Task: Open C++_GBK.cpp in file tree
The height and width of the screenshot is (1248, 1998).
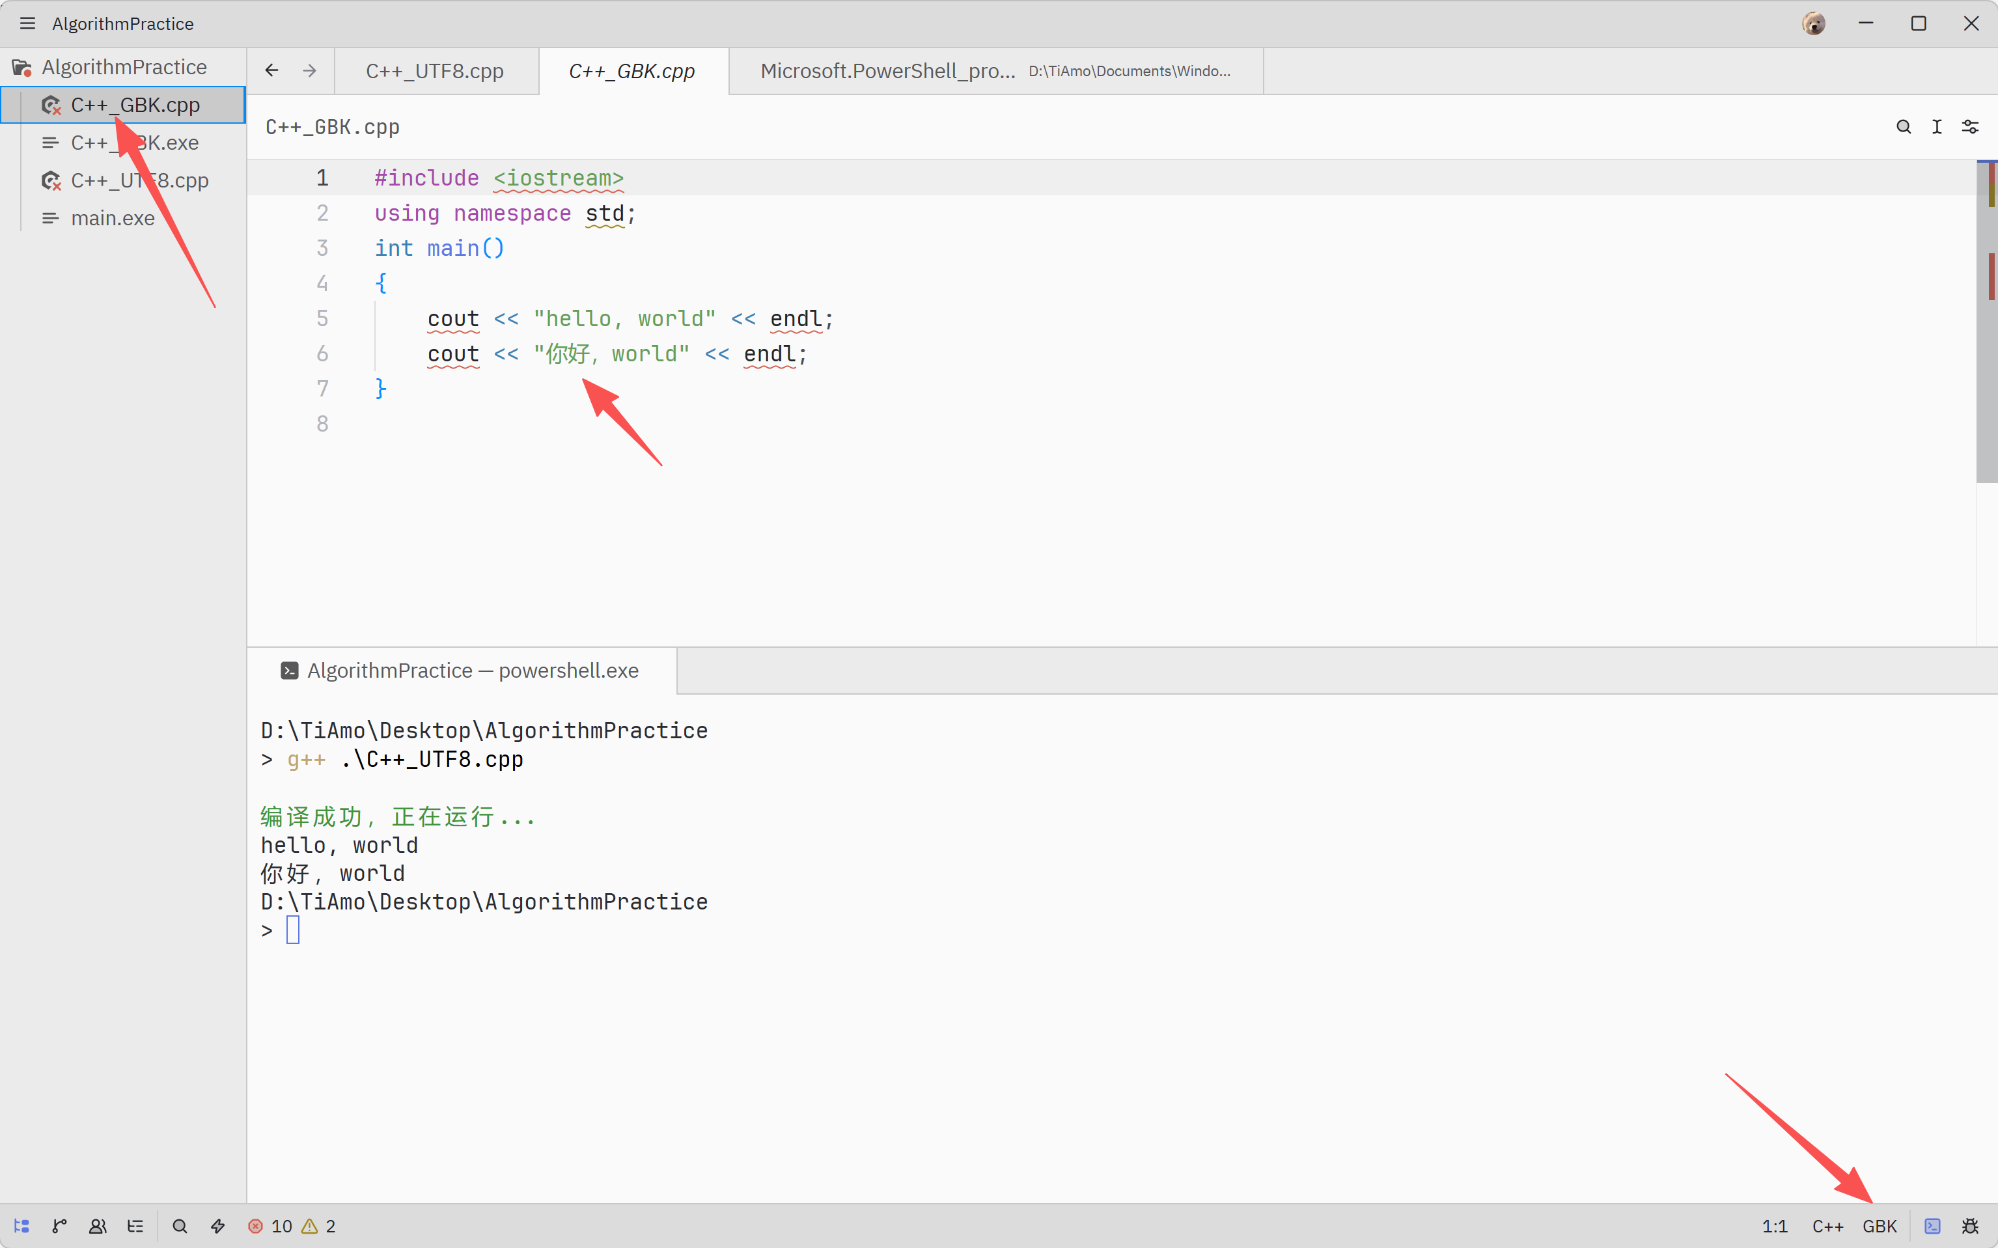Action: coord(123,105)
